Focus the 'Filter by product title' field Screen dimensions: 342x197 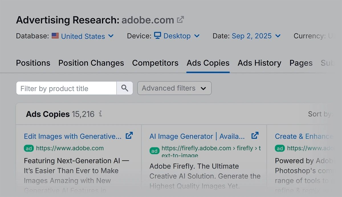66,88
